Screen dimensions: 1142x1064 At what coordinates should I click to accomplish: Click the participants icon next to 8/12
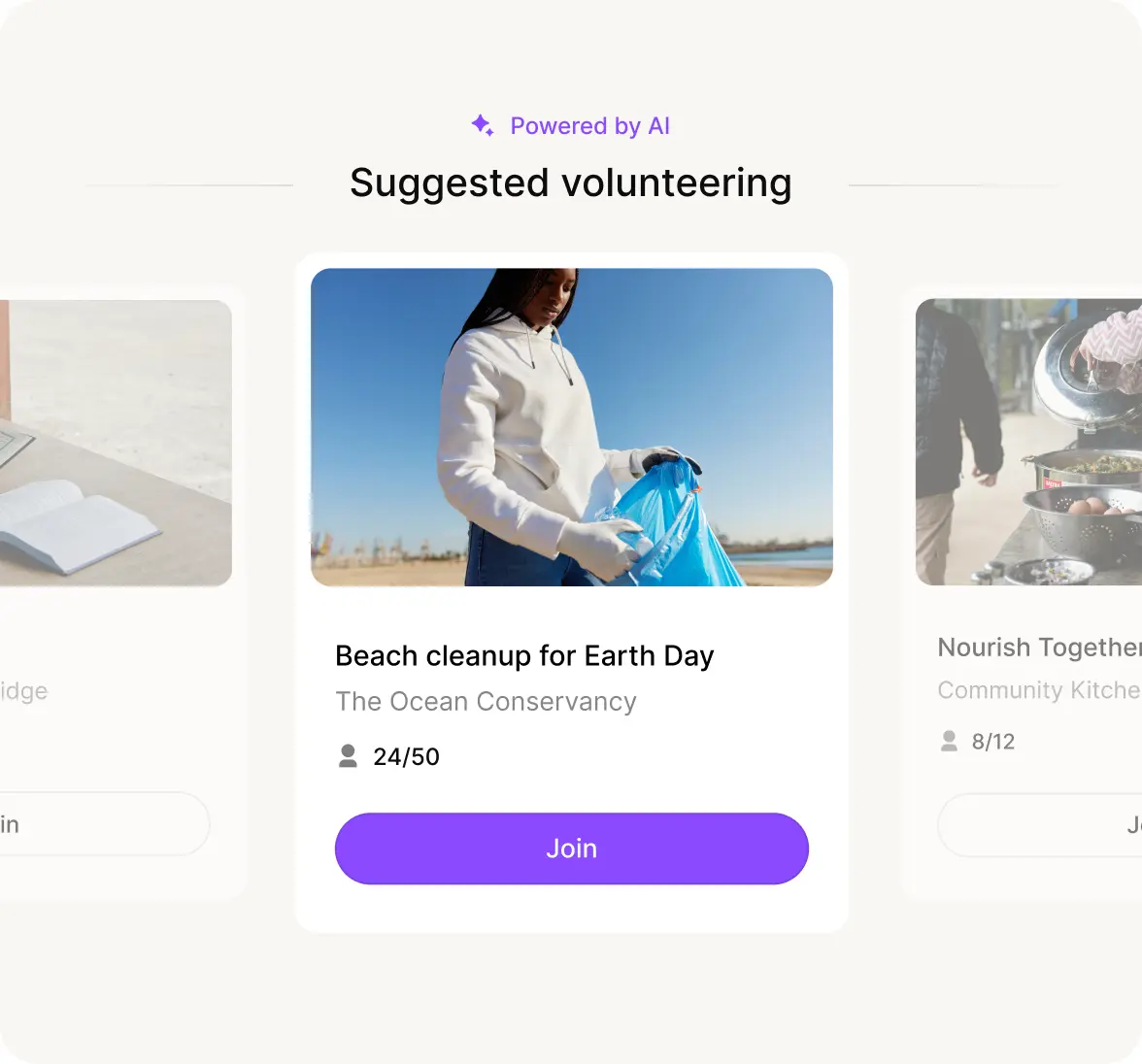point(949,741)
